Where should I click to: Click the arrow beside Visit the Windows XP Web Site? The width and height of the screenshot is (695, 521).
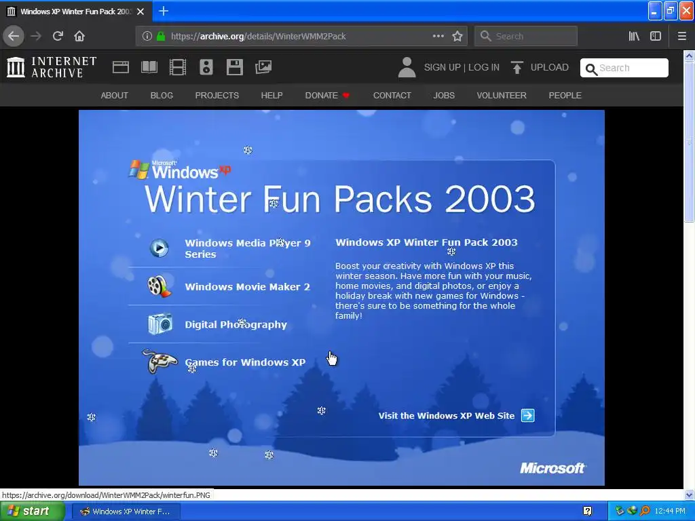(528, 416)
